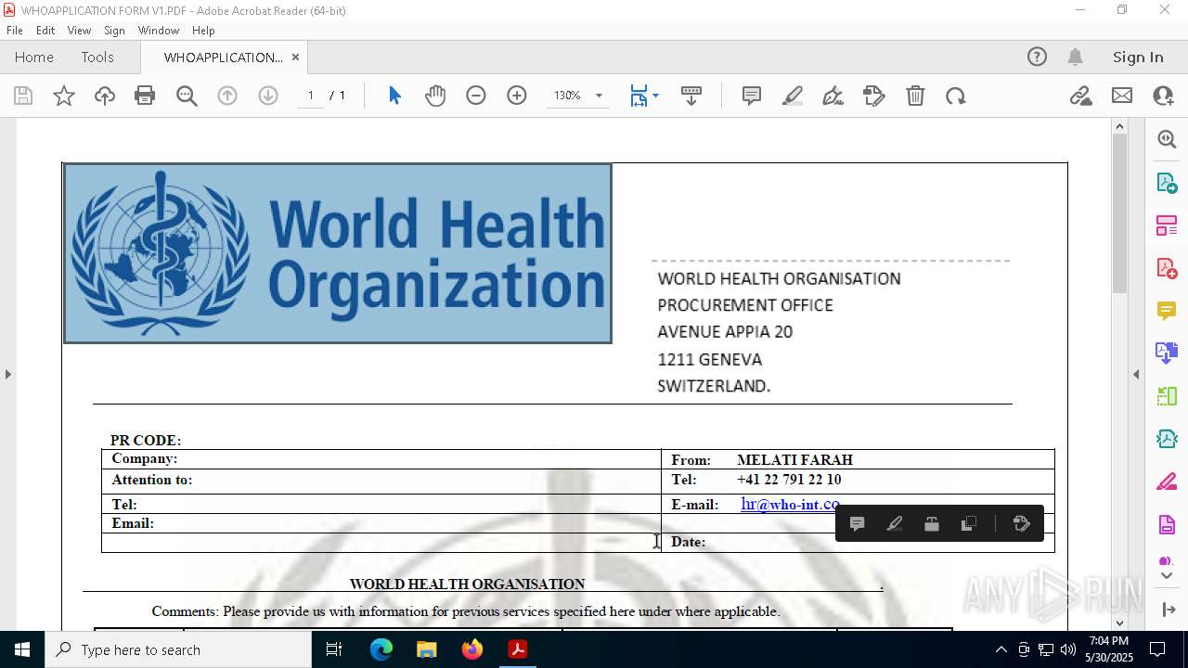Image resolution: width=1188 pixels, height=668 pixels.
Task: Open the Create PDF tool in the right pane
Action: tap(1167, 268)
